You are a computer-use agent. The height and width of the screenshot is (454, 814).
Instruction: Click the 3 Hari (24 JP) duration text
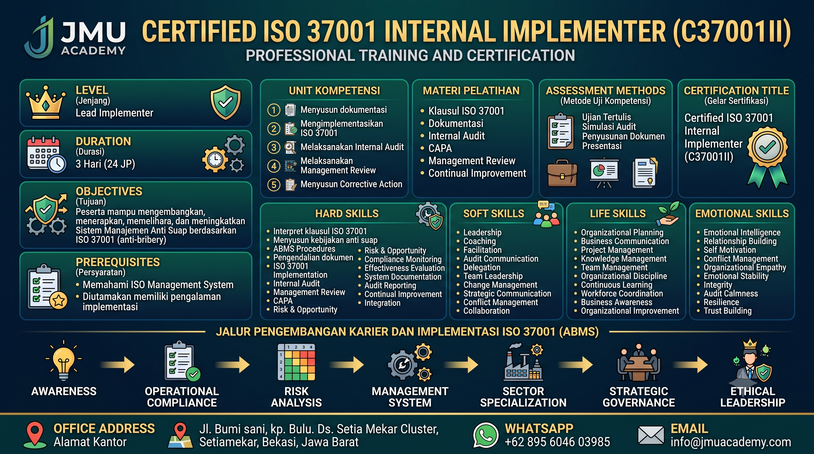tap(105, 164)
